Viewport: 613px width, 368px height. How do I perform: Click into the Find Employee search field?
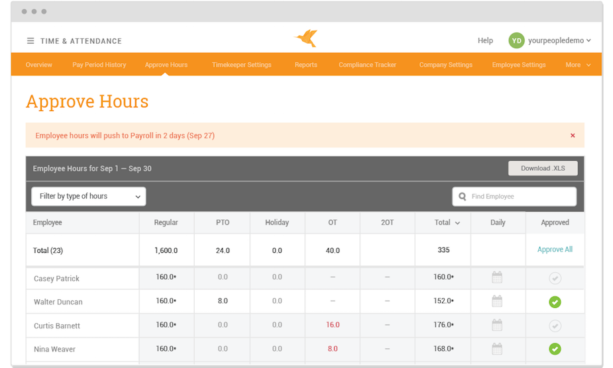click(514, 197)
